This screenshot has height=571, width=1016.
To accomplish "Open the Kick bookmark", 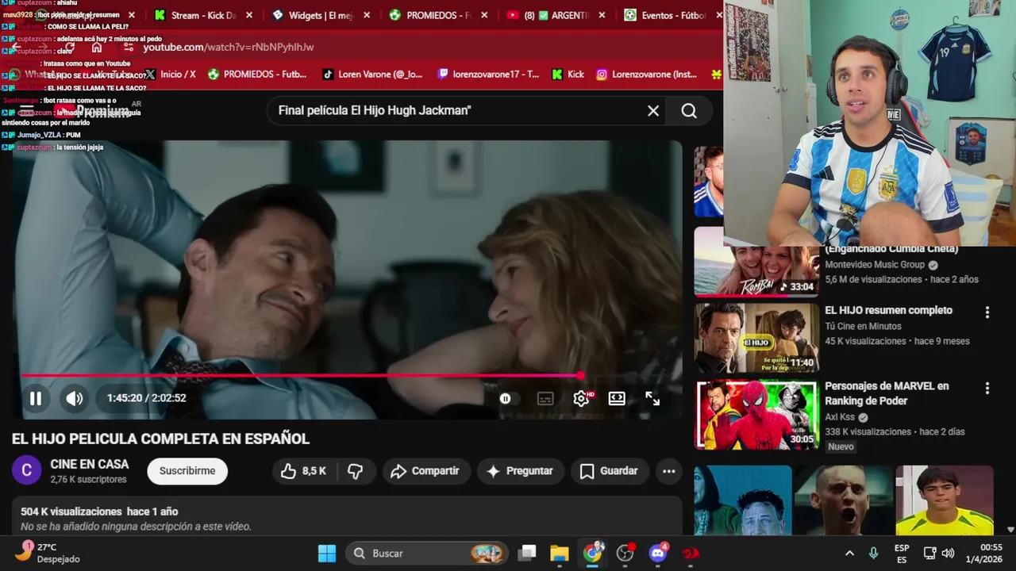I will coord(568,75).
